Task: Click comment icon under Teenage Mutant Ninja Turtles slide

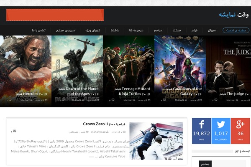Action: pyautogui.click(x=113, y=100)
